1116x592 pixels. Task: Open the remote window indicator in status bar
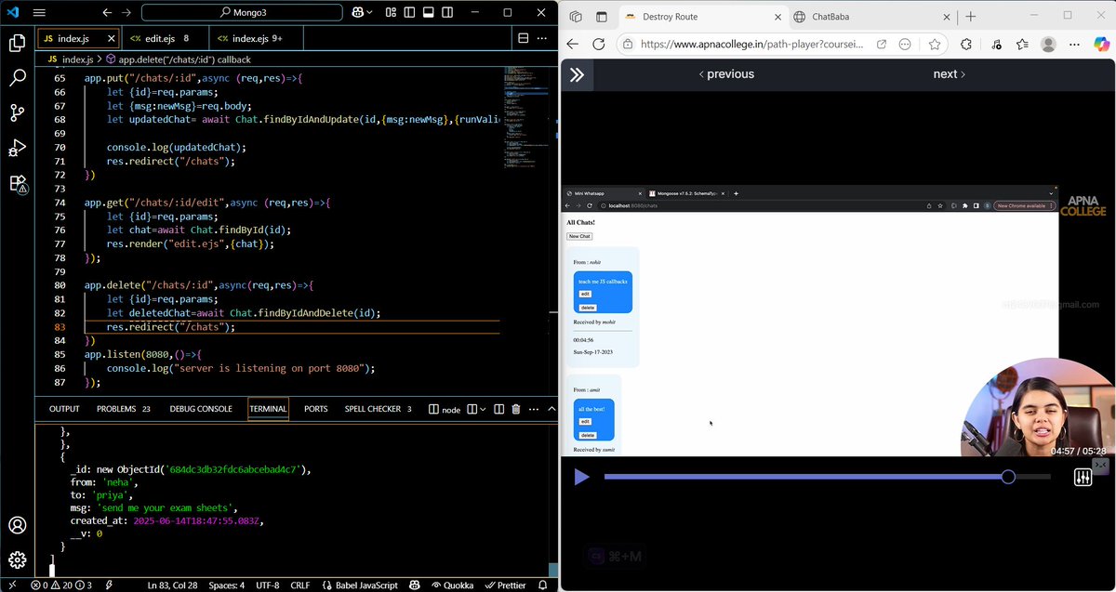coord(13,585)
